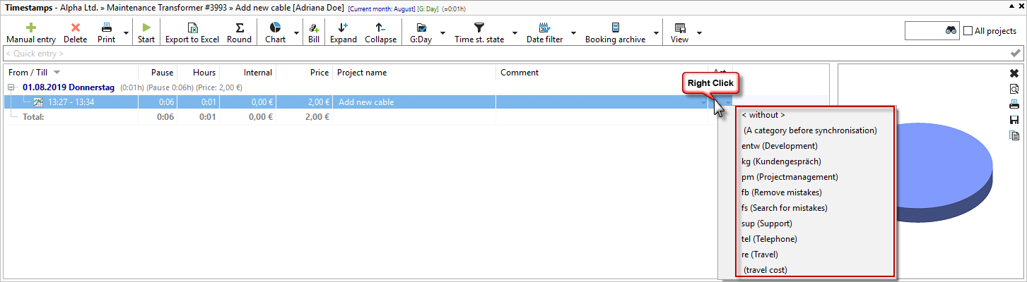Click into the Quick entry field
Viewport: 1027px width, 282px height.
[x=495, y=54]
